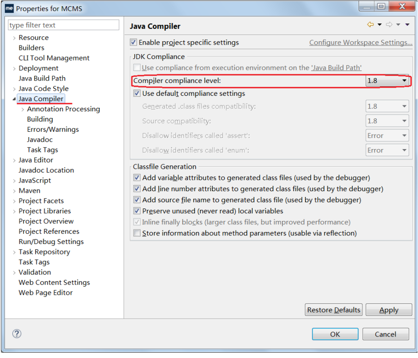The image size is (418, 358).
Task: Click the Cancel button
Action: (x=385, y=334)
